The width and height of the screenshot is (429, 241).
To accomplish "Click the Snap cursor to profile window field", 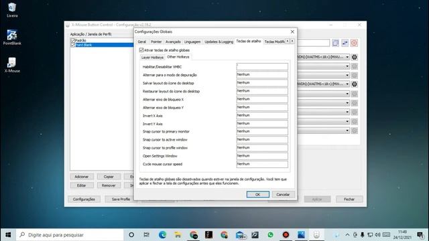I will 262,148.
